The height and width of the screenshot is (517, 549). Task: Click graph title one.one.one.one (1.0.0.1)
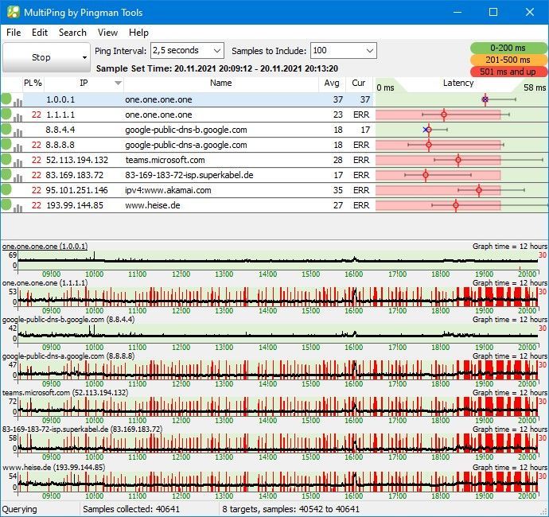point(45,247)
